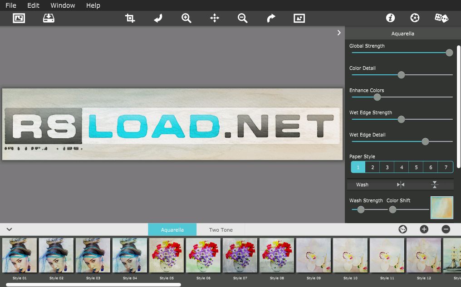Viewport: 461px width, 287px height.
Task: Click the Color Detail slider handle
Action: tap(401, 75)
